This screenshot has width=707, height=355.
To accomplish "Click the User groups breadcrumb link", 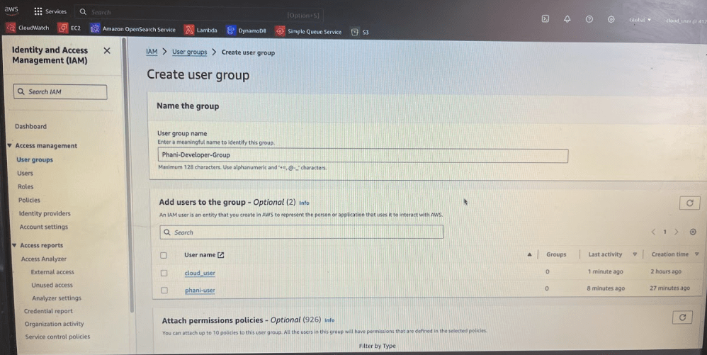I will click(189, 52).
